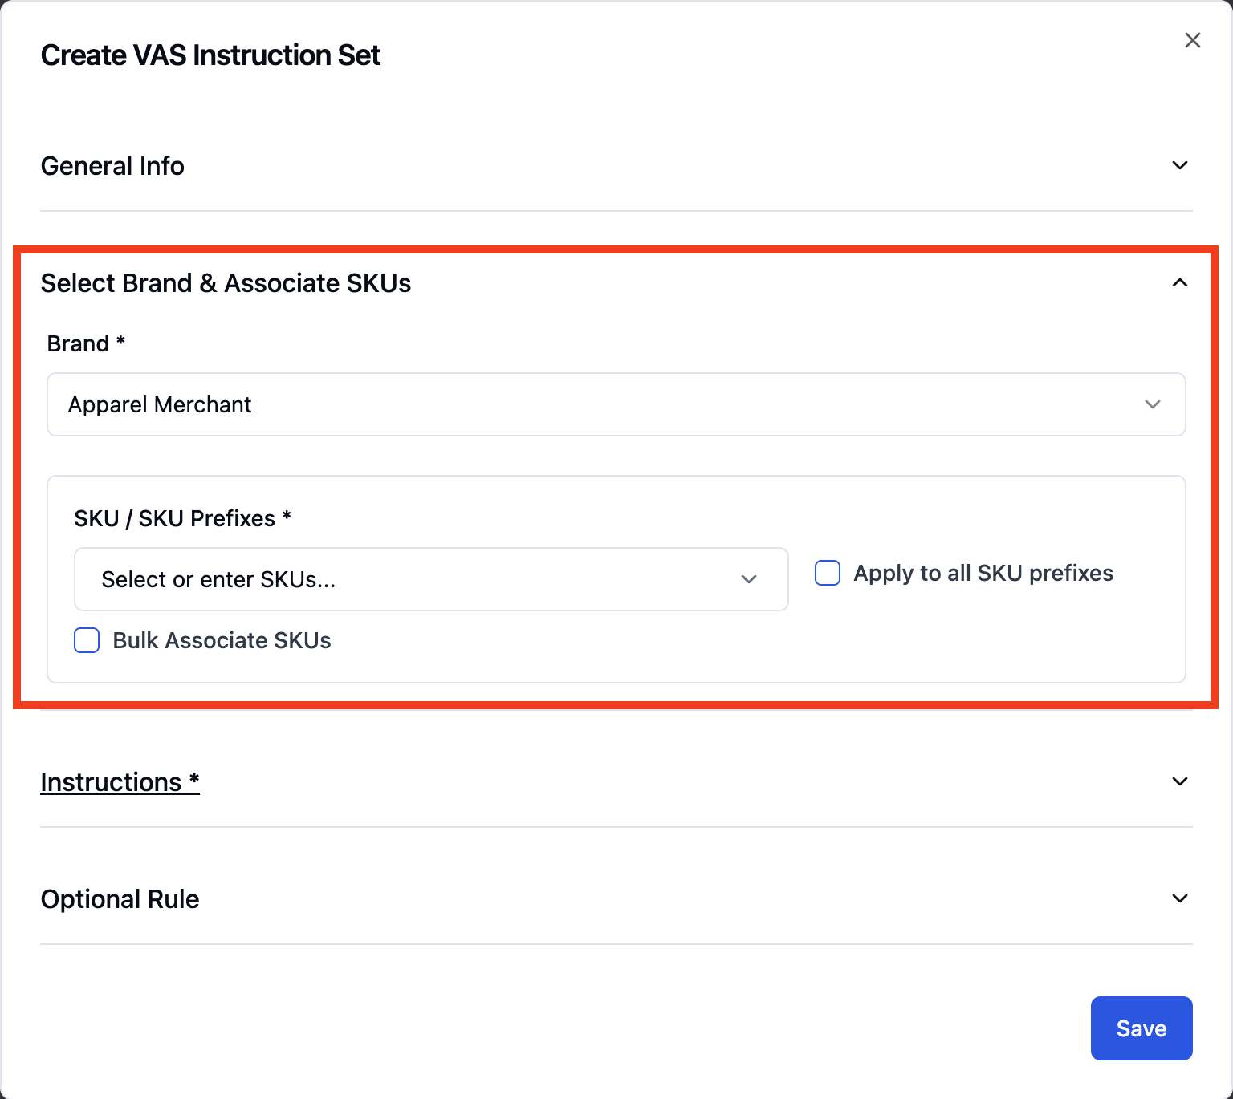Open the Brand dropdown showing Apparel Merchant
Viewport: 1233px width, 1099px height.
click(x=616, y=404)
